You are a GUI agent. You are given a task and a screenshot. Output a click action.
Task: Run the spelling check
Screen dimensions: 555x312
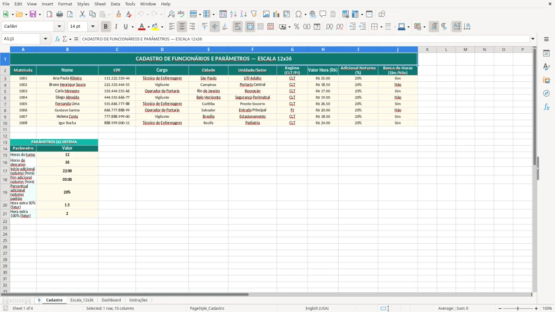pos(181,14)
